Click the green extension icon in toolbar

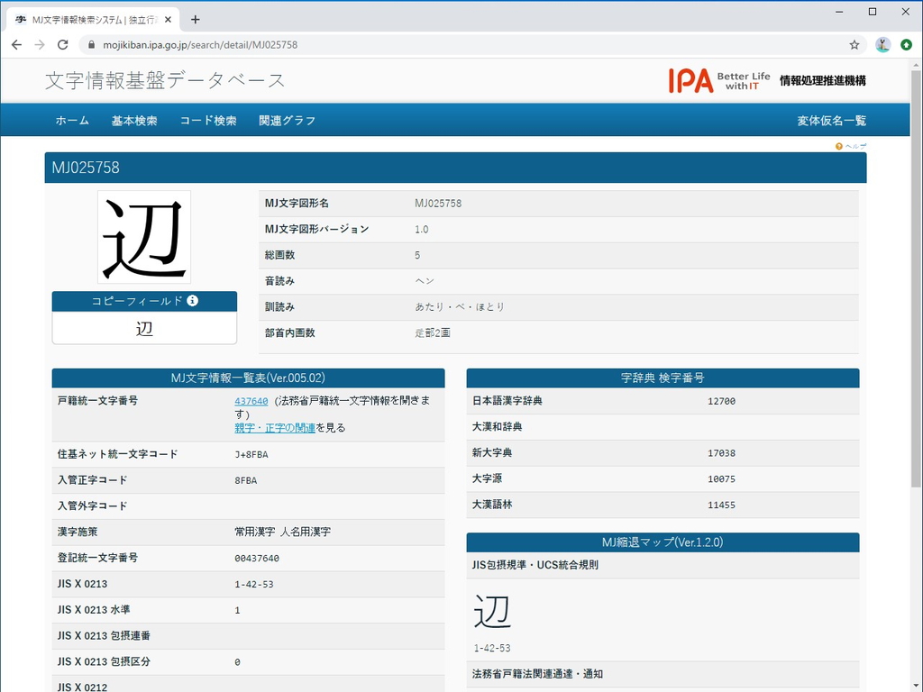(x=906, y=43)
